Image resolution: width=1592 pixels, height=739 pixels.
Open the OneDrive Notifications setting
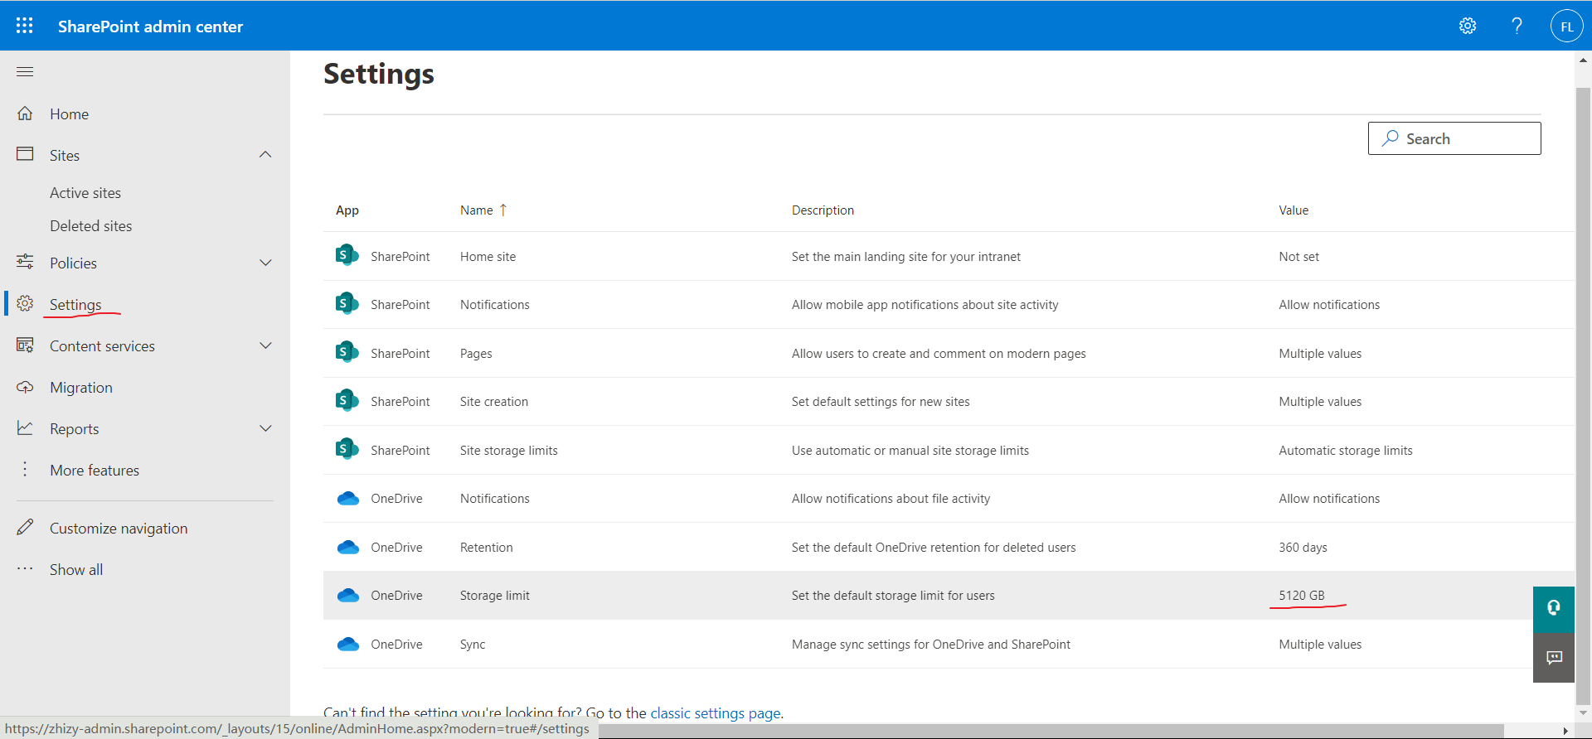(494, 499)
